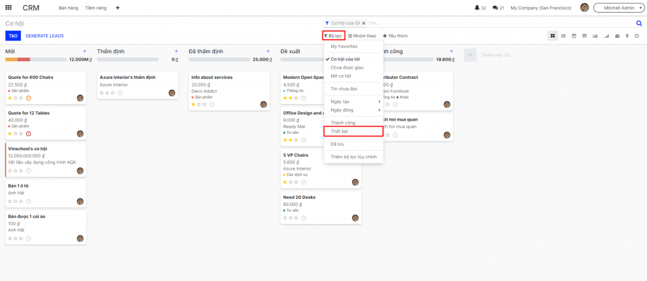Click Mitchell Admin avatar picture in header
The width and height of the screenshot is (647, 281).
[x=584, y=8]
